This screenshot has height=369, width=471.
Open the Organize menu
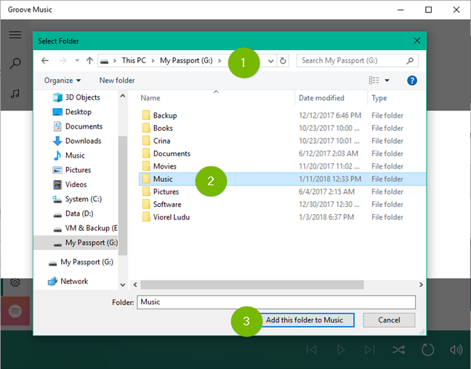63,81
